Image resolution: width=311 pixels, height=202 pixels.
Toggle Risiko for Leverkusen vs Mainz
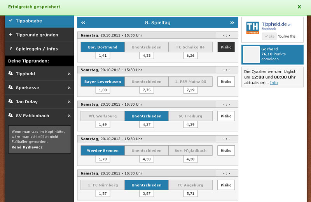click(226, 82)
